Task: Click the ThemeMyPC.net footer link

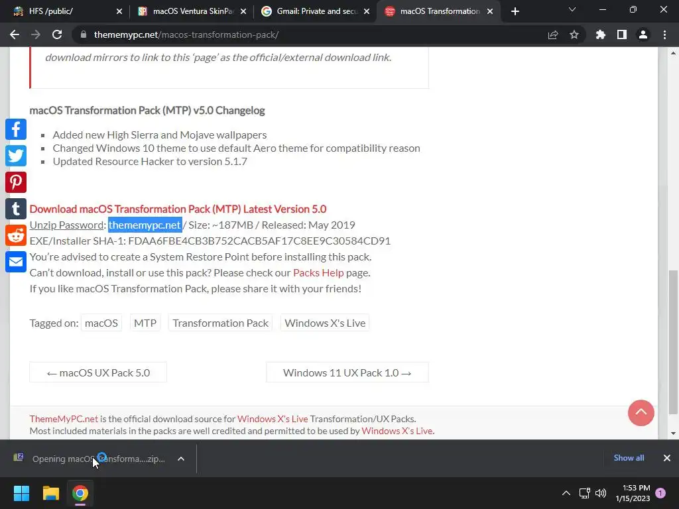Action: [64, 419]
